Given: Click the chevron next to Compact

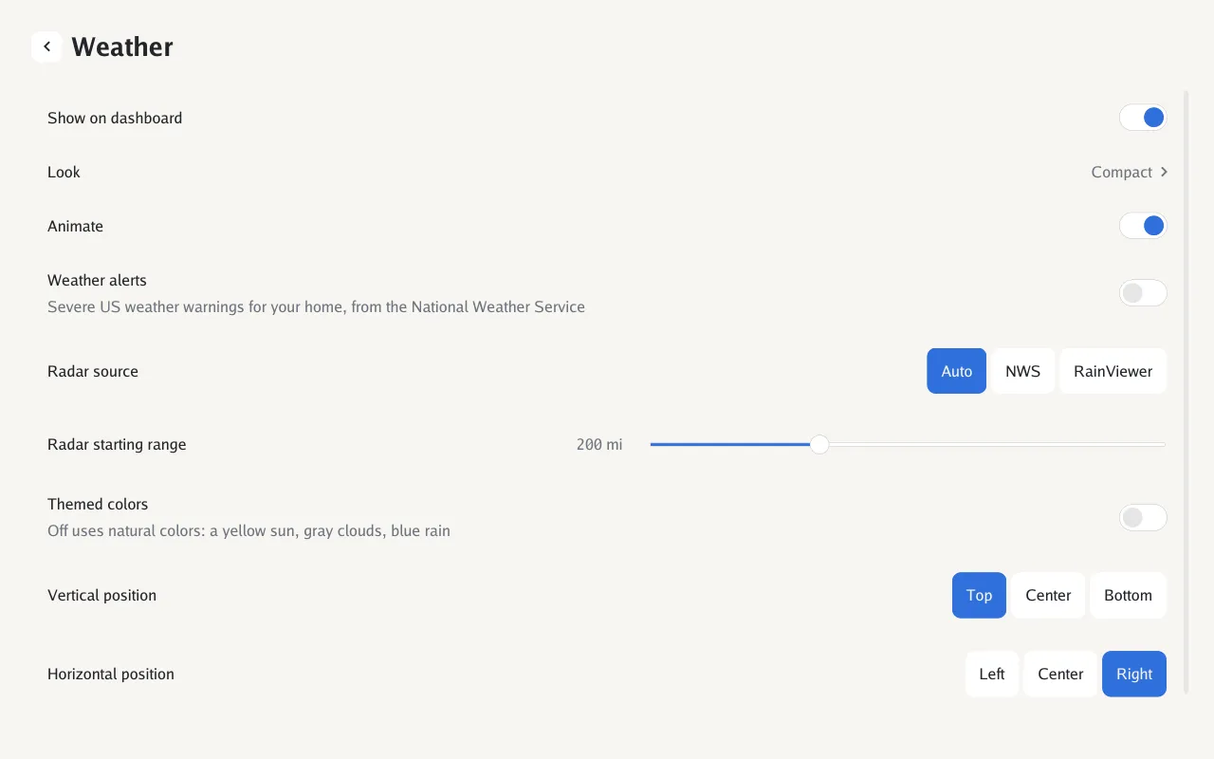Looking at the screenshot, I should [1164, 172].
